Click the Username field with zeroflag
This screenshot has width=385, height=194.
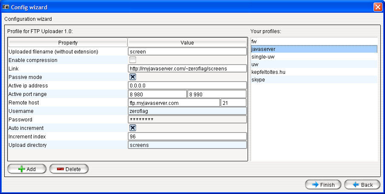187,111
